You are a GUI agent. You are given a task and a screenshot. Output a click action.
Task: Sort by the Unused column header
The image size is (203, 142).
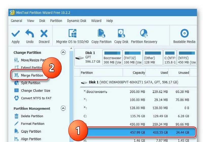(x=179, y=73)
